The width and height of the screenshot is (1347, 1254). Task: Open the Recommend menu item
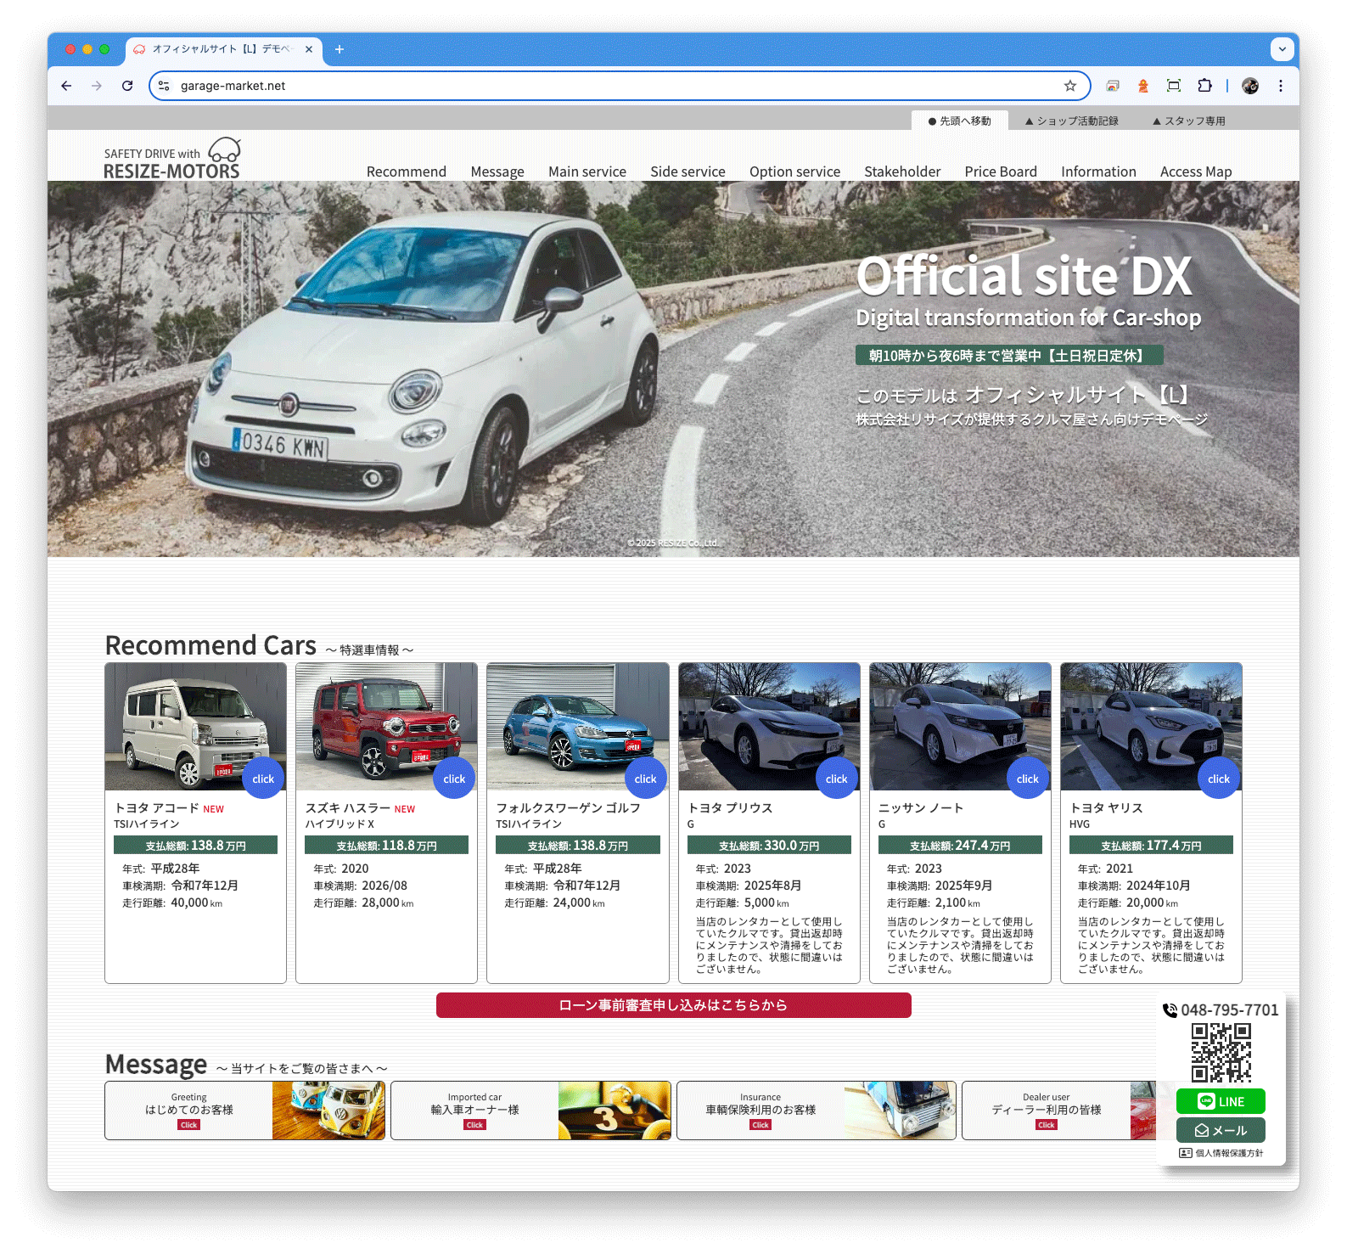407,172
